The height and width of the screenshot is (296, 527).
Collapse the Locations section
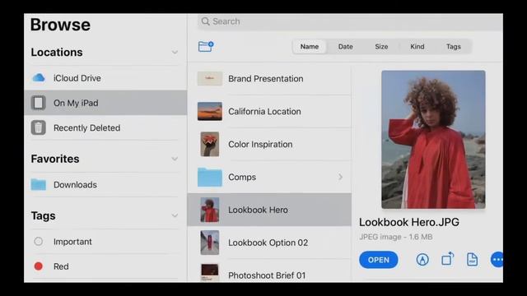[x=175, y=53]
